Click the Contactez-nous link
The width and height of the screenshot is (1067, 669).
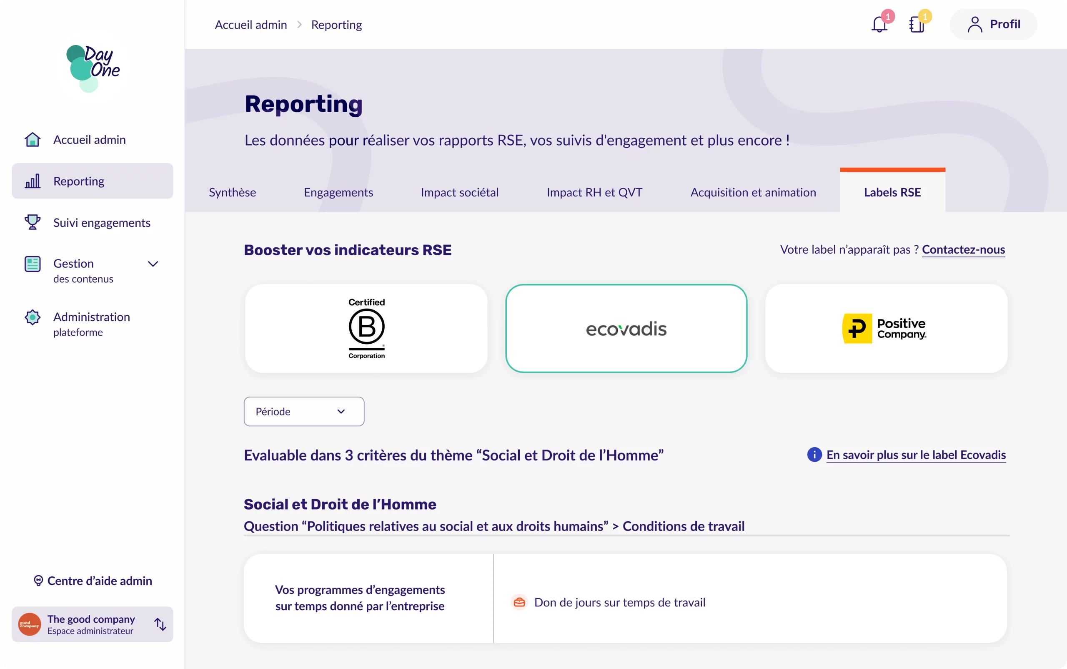963,249
